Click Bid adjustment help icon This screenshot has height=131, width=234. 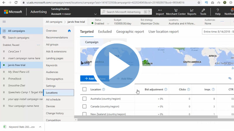(x=166, y=89)
